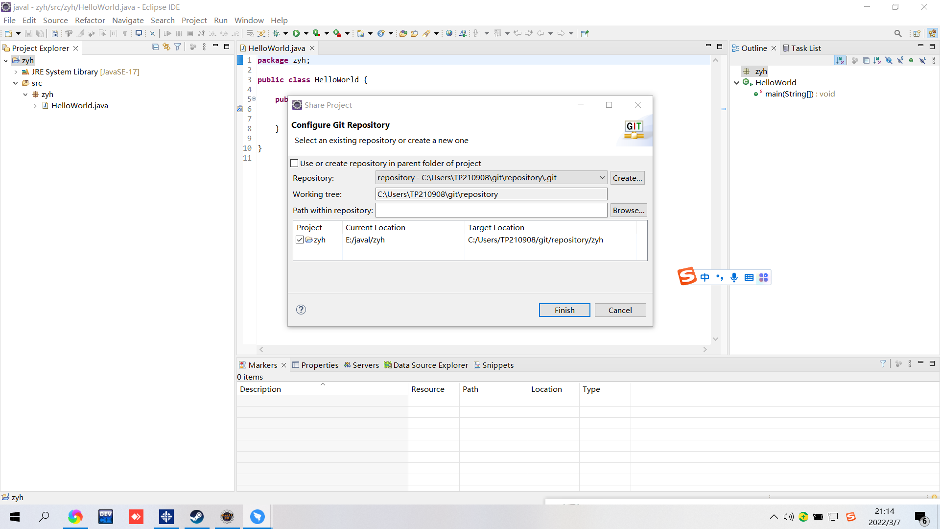The height and width of the screenshot is (529, 940).
Task: Click the Create... repository button
Action: pos(627,178)
